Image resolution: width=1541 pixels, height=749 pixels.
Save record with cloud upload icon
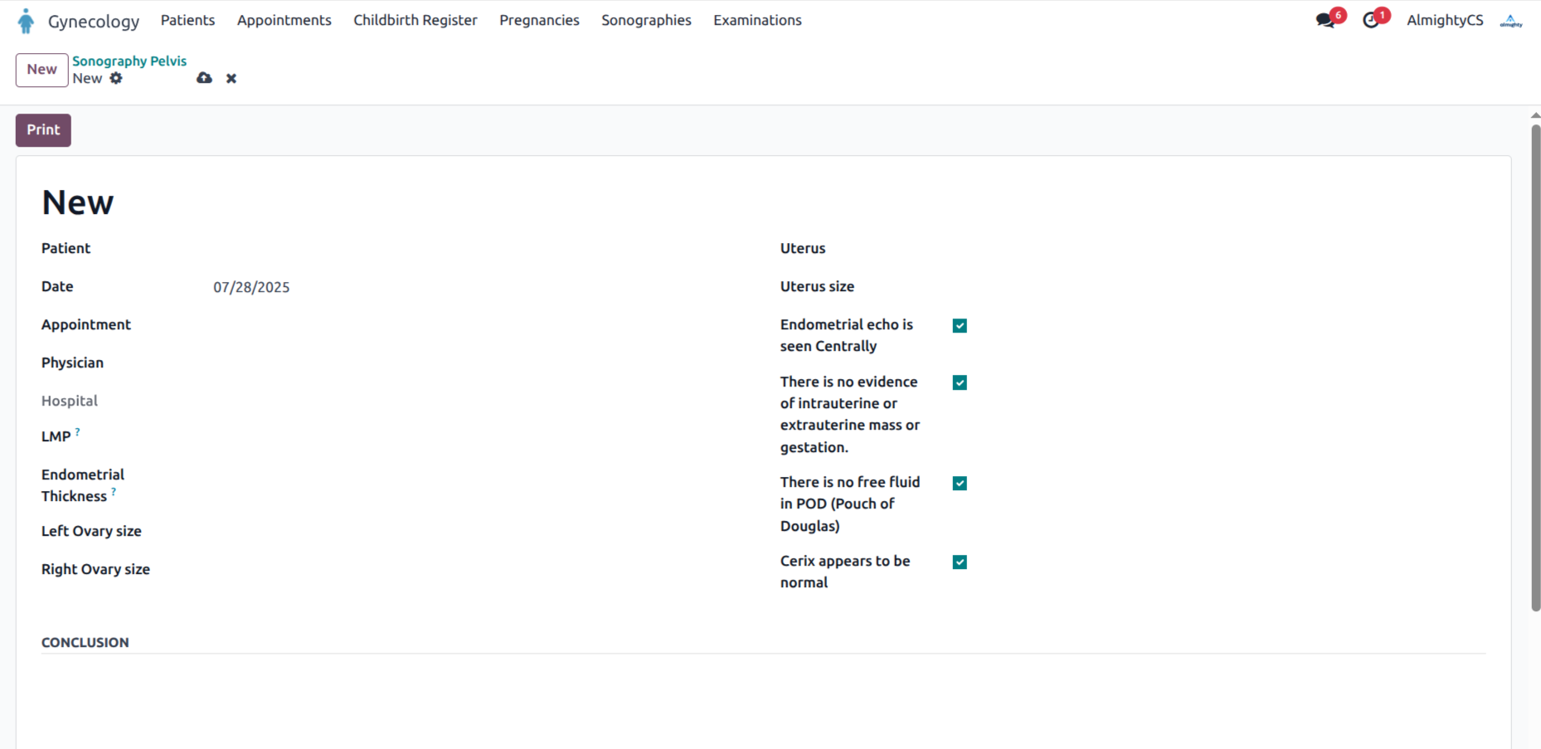pos(204,78)
